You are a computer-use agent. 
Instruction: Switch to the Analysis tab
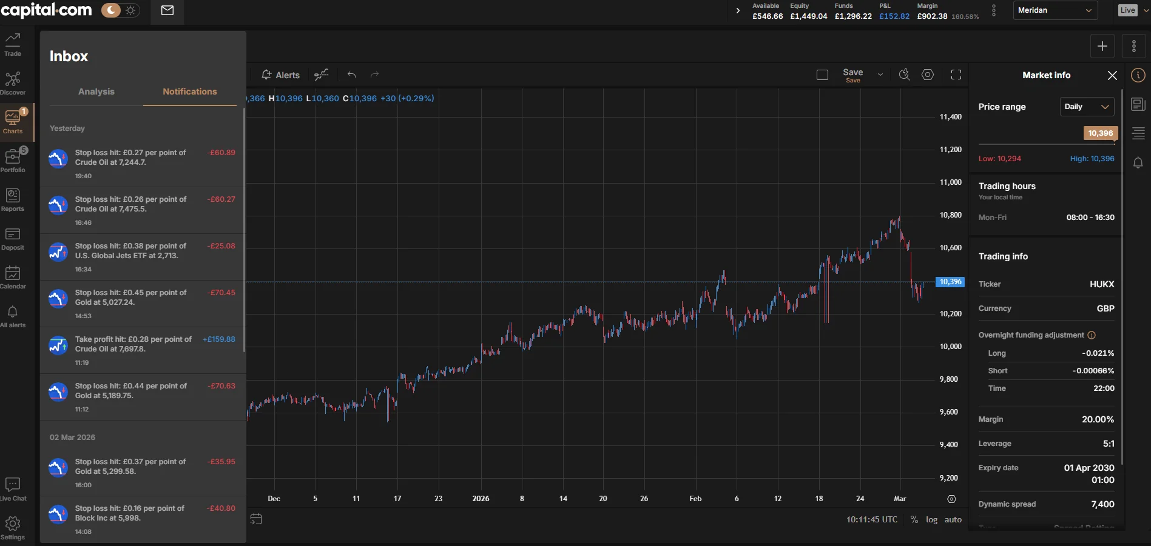[x=96, y=92]
